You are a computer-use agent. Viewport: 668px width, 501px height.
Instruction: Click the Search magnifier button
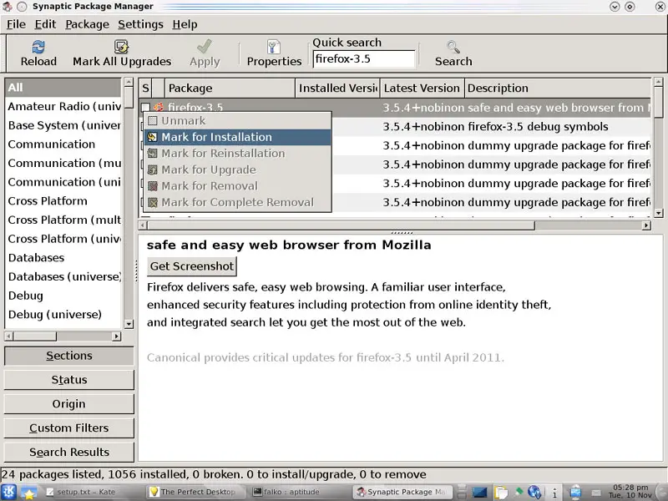click(453, 53)
